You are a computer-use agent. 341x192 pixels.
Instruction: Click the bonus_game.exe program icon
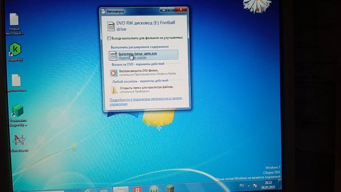113,55
